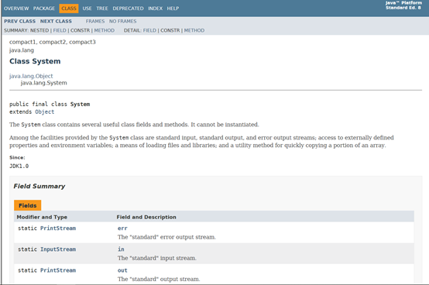Open the err field detail
This screenshot has width=429, height=285.
[x=122, y=228]
